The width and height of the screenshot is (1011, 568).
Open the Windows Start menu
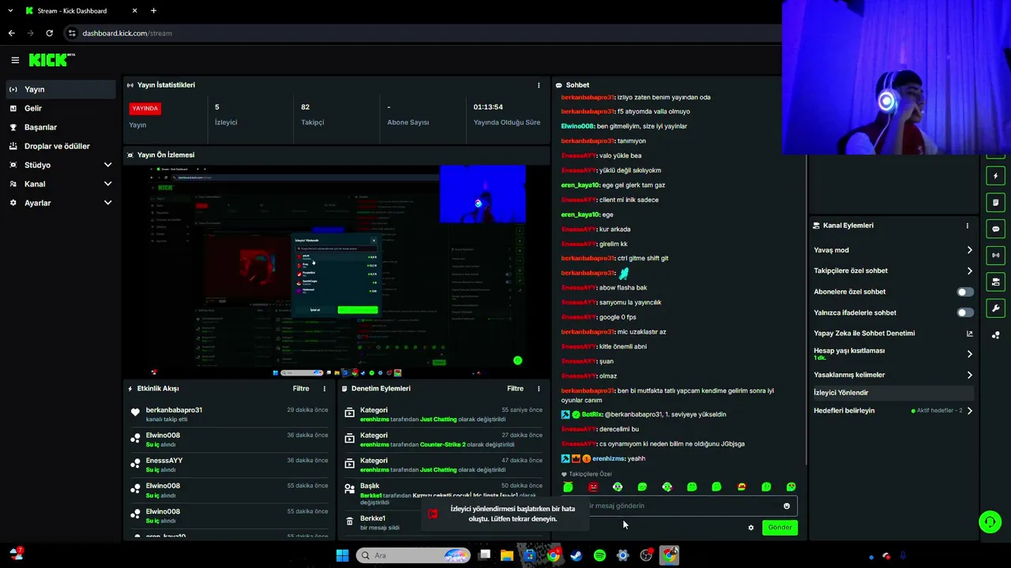[342, 555]
